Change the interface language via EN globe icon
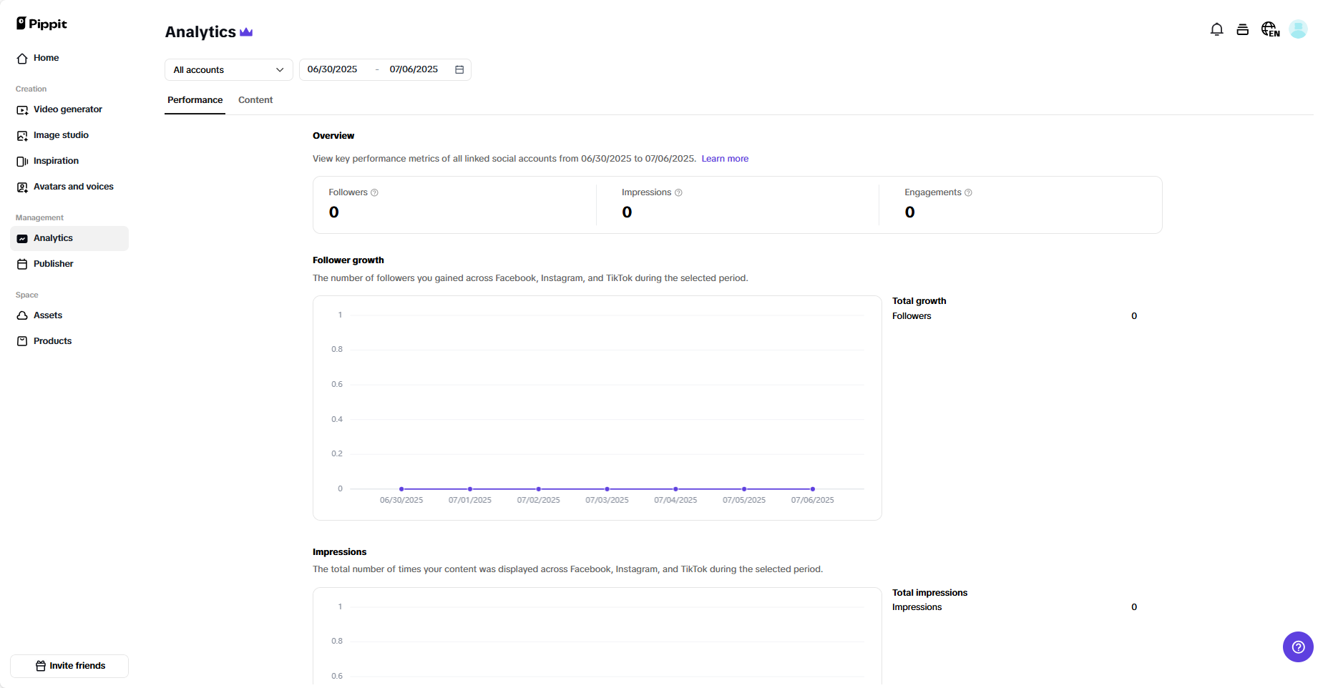The width and height of the screenshot is (1333, 688). point(1270,29)
